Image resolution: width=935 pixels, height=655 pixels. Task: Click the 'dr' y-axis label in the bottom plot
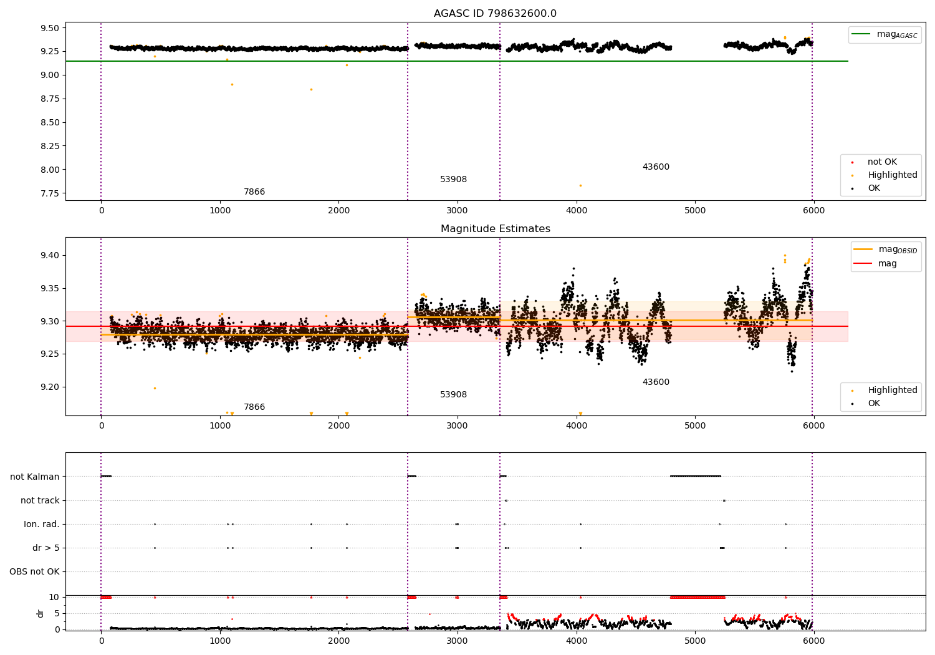[41, 613]
